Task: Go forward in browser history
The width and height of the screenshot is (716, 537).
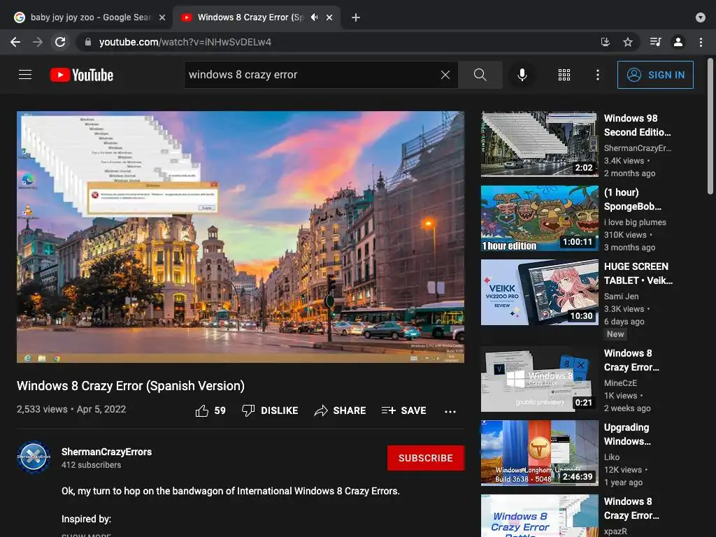Action: (38, 42)
